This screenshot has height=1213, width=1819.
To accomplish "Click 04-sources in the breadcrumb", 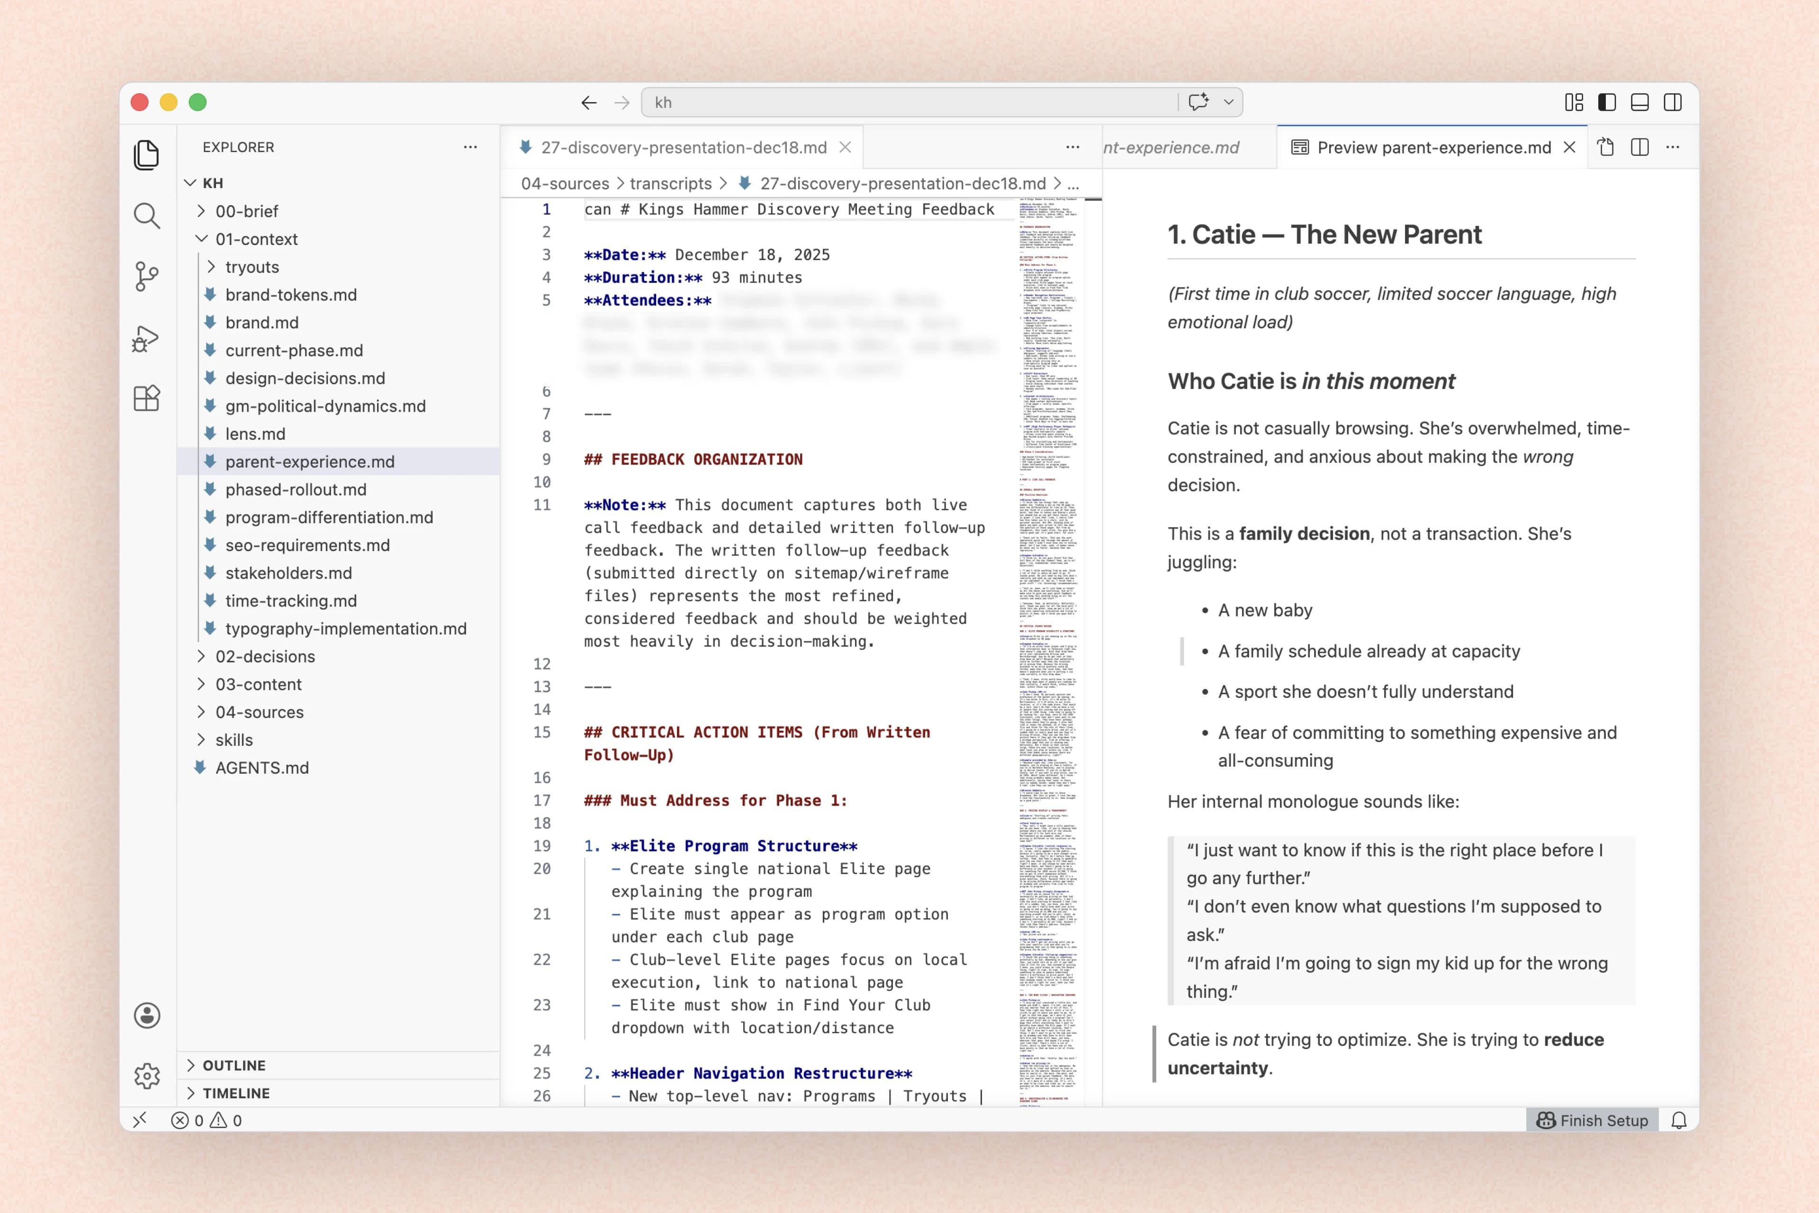I will coord(565,183).
